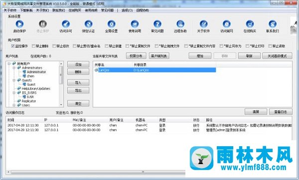This screenshot has height=180, width=299.
Task: Click the 权限分布 button
Action: point(136,56)
